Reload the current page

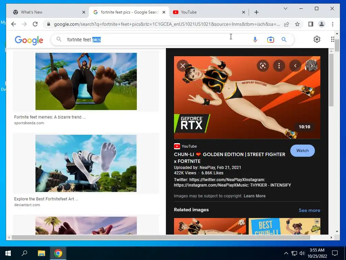(x=35, y=24)
